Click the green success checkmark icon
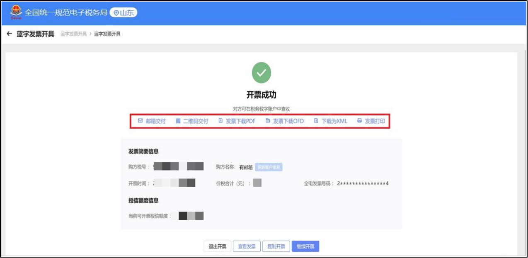Image resolution: width=528 pixels, height=258 pixels. click(x=262, y=73)
